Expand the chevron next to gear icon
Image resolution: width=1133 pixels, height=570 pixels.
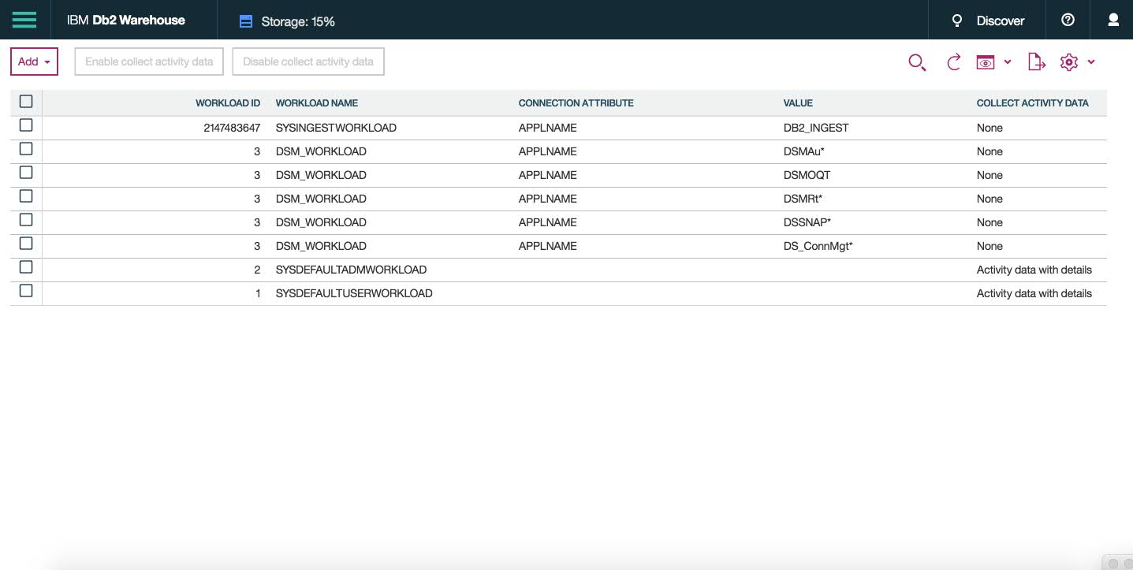point(1091,62)
